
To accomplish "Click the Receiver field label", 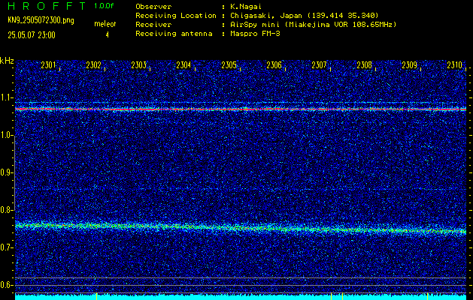I will pyautogui.click(x=153, y=25).
